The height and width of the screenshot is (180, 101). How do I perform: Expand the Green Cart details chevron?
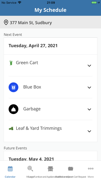coord(89,66)
